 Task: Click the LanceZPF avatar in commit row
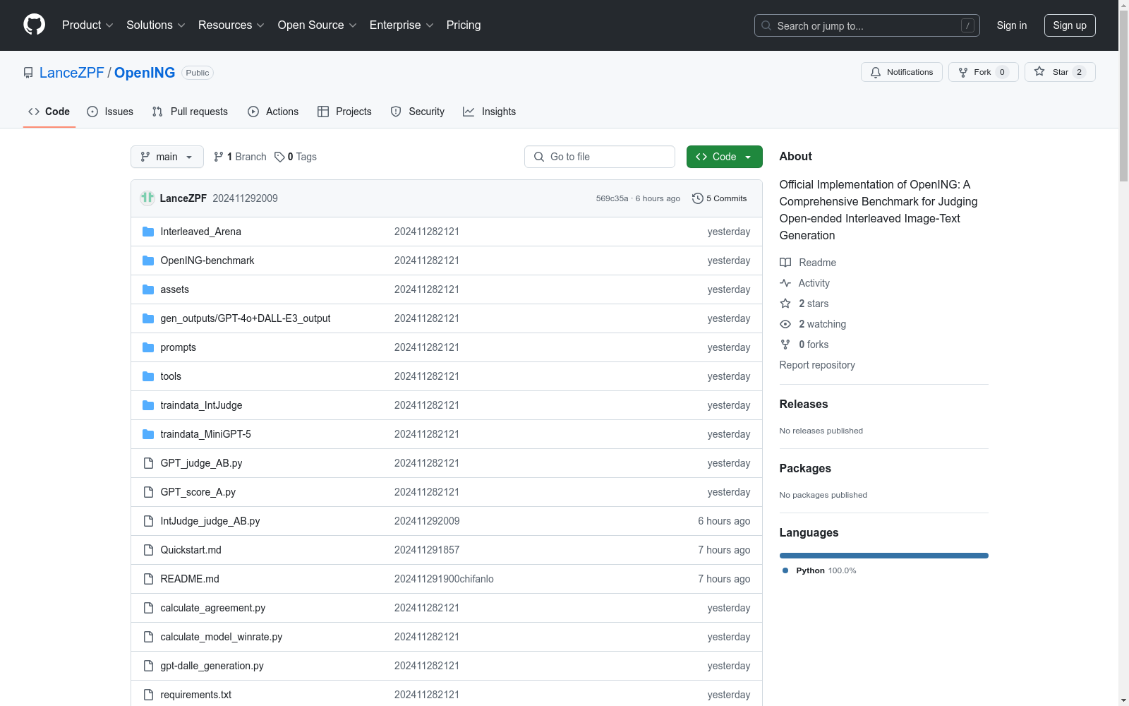pyautogui.click(x=147, y=198)
